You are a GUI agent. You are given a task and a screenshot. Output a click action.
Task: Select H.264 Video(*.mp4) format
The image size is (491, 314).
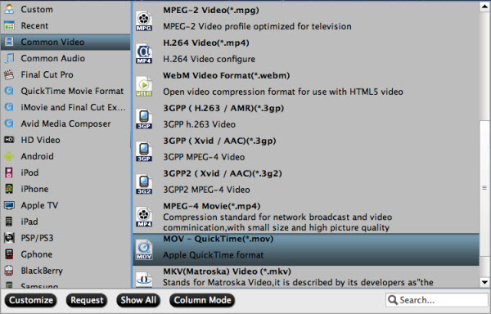[305, 51]
